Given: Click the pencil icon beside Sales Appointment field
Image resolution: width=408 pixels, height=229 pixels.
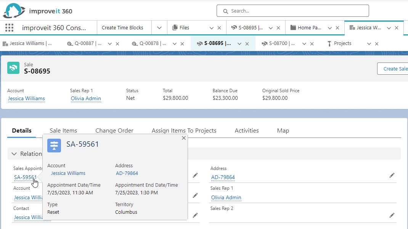Looking at the screenshot, I should (195, 175).
